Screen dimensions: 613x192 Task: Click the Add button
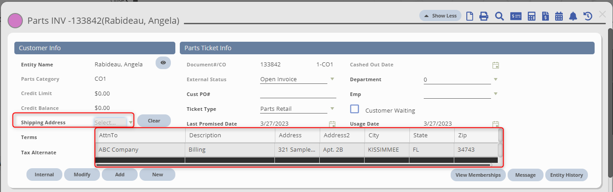(x=120, y=175)
